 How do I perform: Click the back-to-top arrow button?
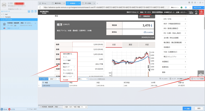(x=201, y=74)
